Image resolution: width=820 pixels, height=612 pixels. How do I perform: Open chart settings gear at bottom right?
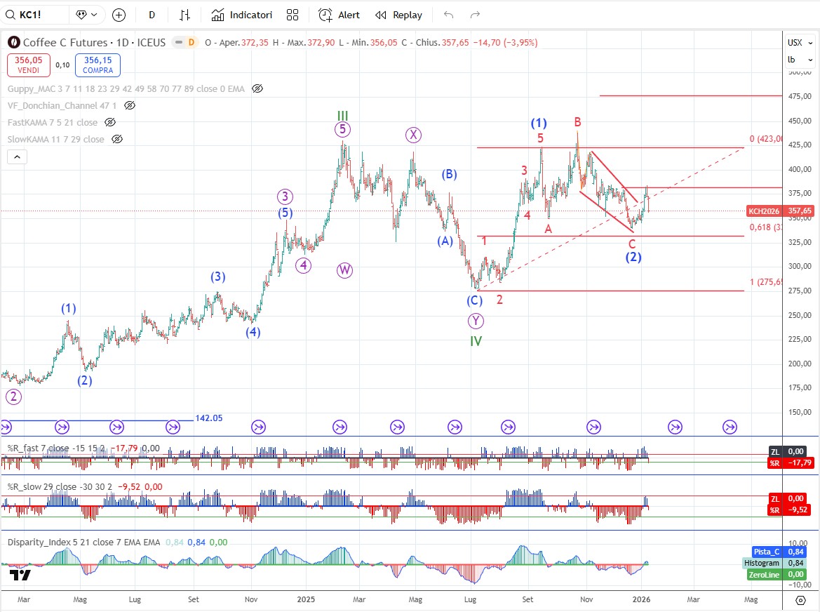click(x=800, y=600)
